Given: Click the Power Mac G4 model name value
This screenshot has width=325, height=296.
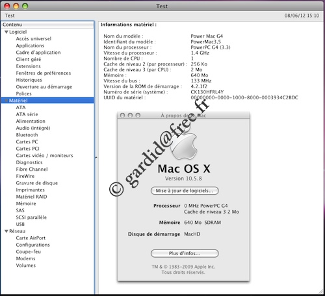Looking at the screenshot, I should [207, 36].
